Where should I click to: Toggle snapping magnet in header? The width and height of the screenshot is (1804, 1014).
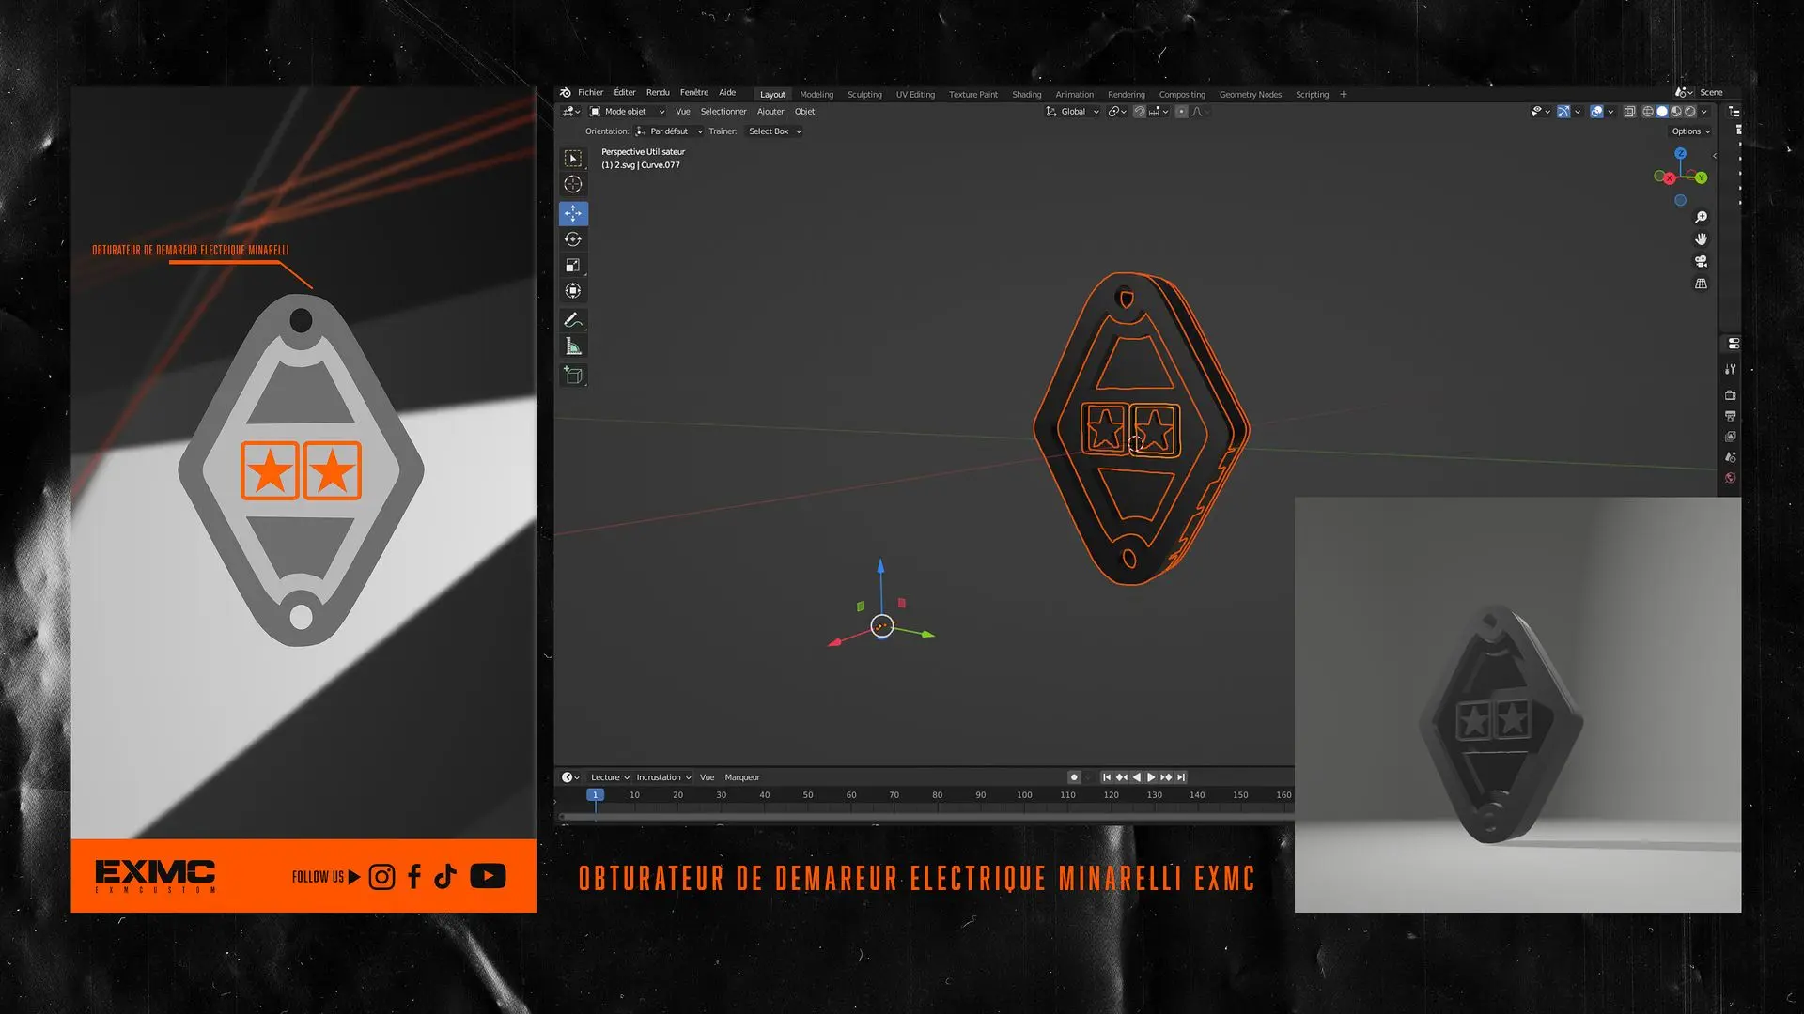1140,112
